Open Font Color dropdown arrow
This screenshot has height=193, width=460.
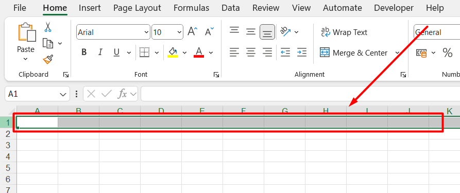[211, 53]
